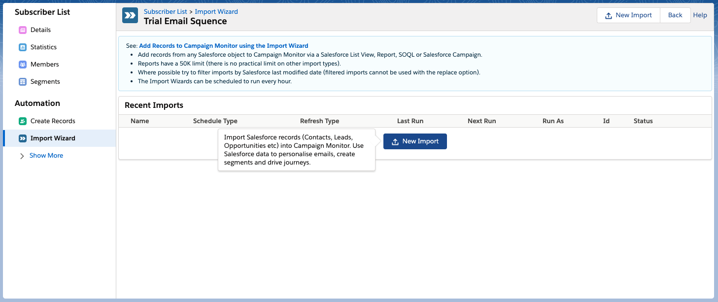Click the Name column header

[x=139, y=121]
